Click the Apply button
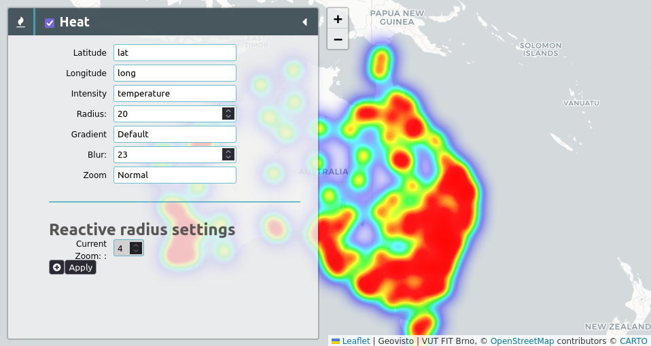 point(81,268)
